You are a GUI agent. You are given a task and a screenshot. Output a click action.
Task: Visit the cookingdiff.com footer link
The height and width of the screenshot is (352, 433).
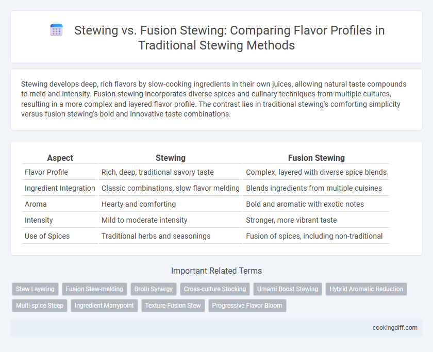(395, 328)
